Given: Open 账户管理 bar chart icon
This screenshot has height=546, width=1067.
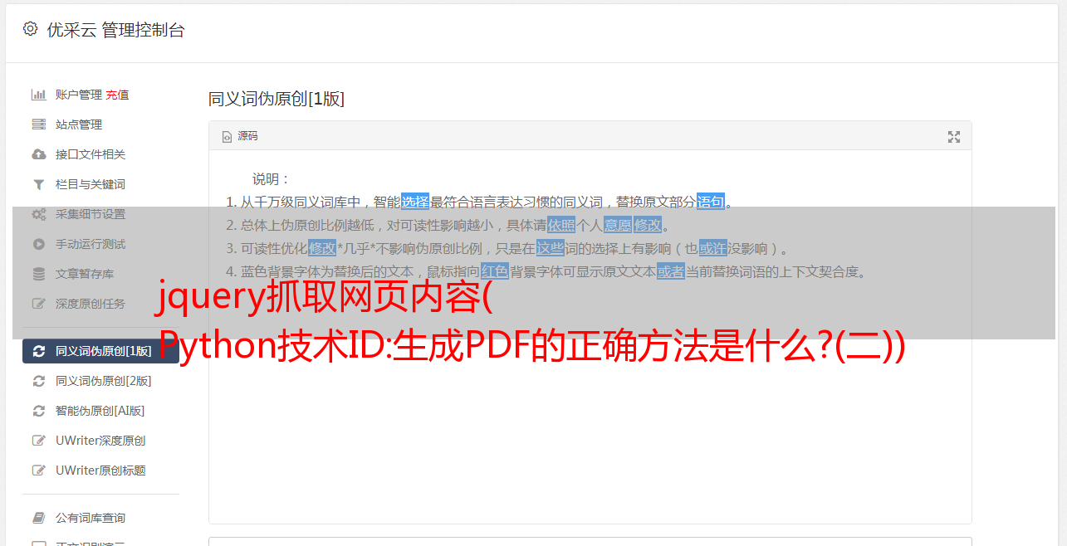Looking at the screenshot, I should (38, 95).
